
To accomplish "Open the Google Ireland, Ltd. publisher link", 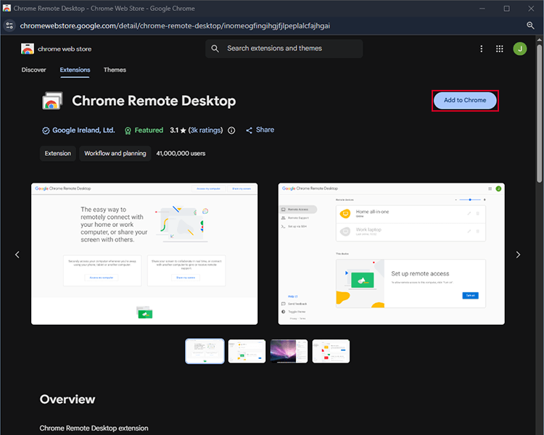I will click(x=83, y=130).
